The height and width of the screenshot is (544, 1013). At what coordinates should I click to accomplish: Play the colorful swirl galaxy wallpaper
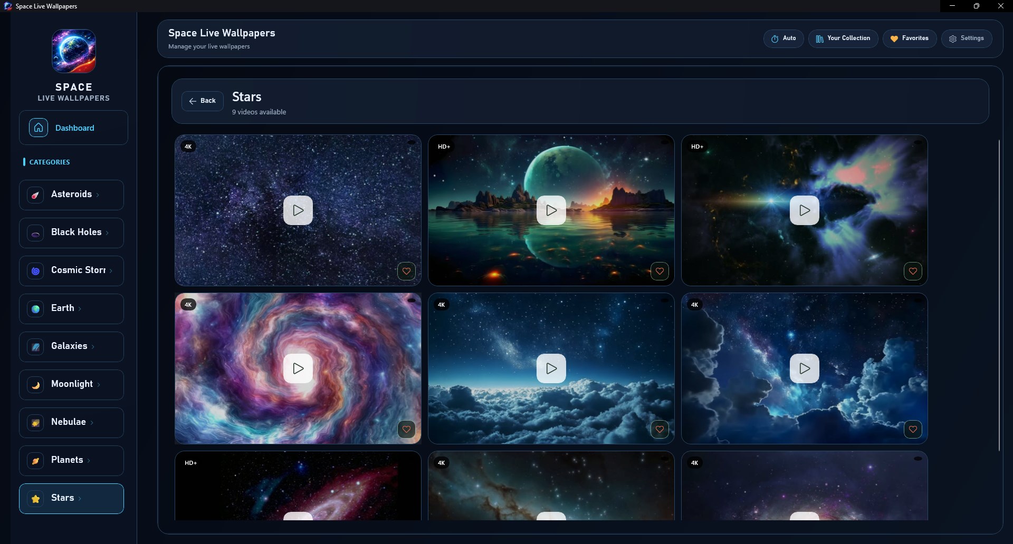tap(298, 368)
